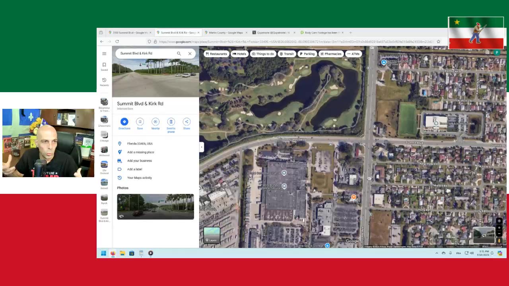Open the Chicago recent item in the sidebar
Image resolution: width=509 pixels, height=286 pixels.
pyautogui.click(x=104, y=136)
